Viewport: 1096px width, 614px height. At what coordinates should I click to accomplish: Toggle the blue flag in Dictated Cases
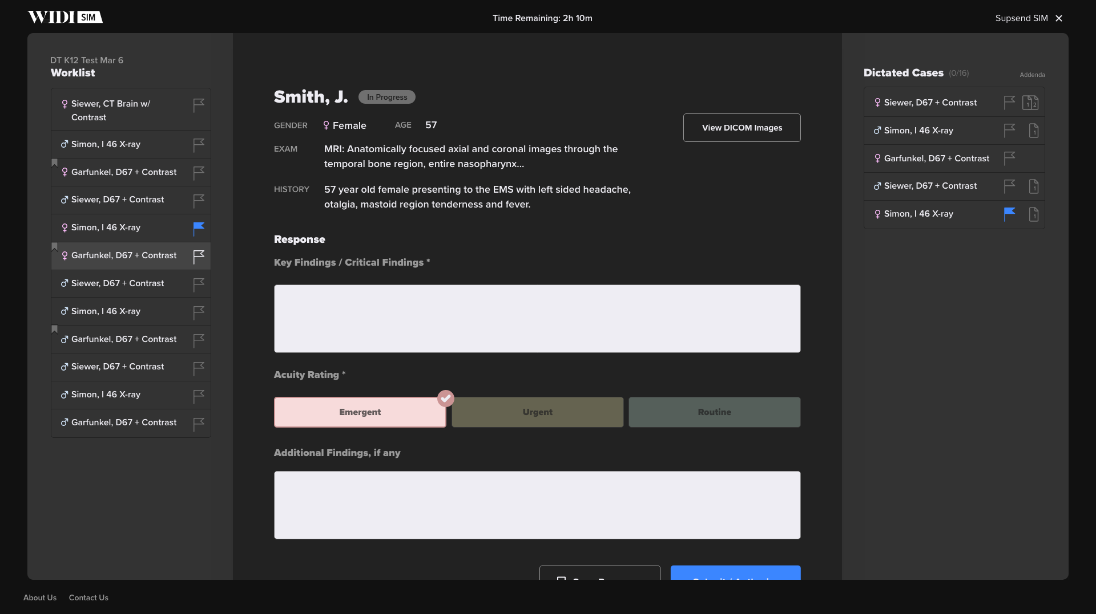point(1009,214)
